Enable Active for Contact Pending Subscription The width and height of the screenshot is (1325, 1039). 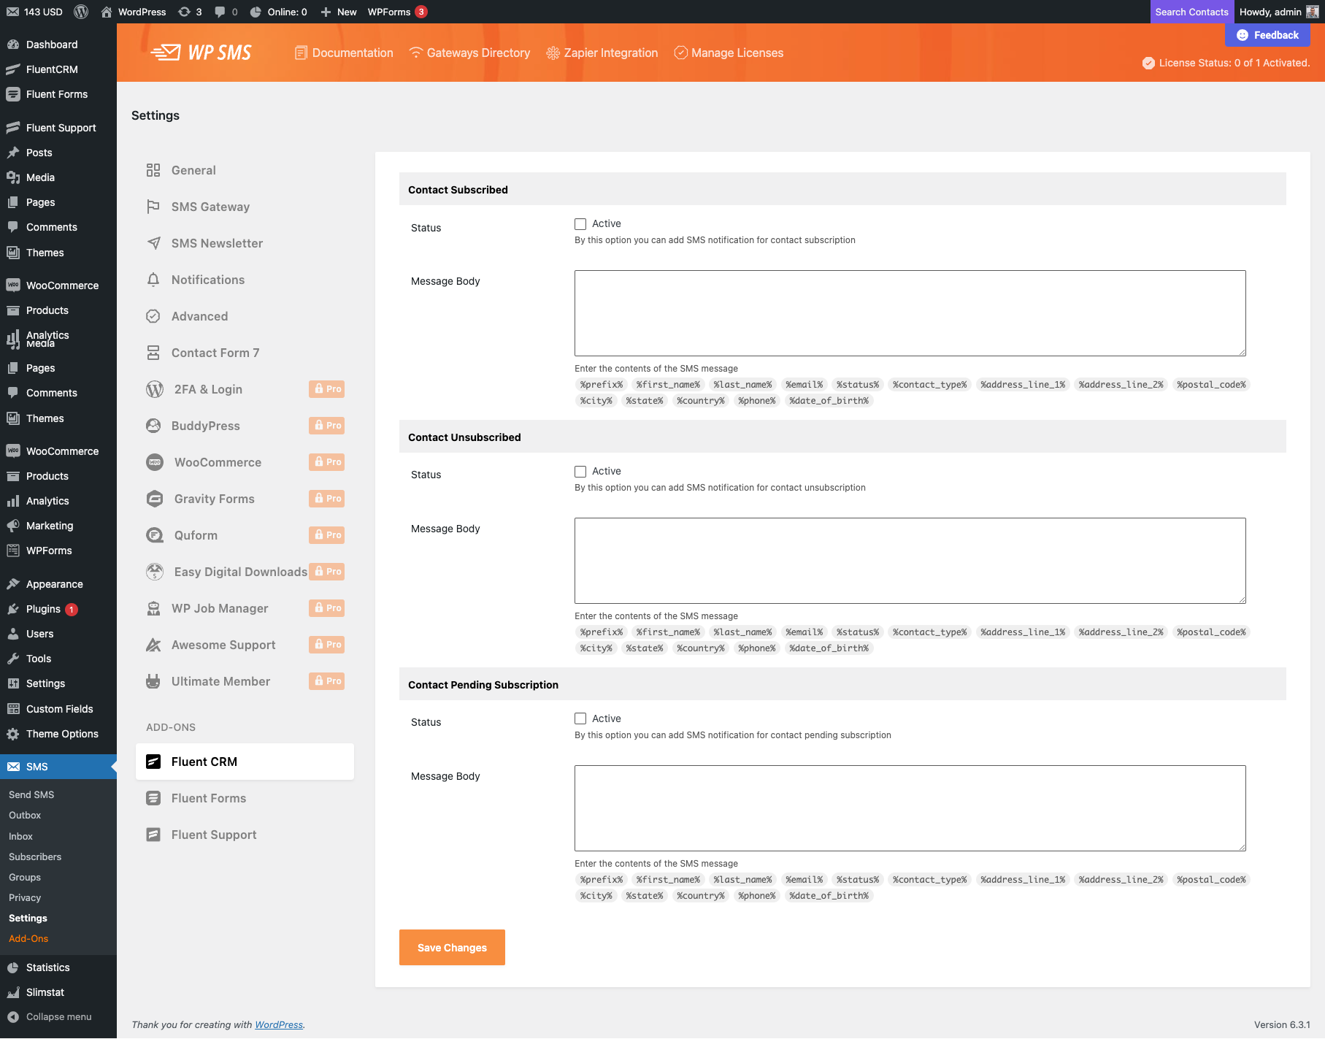tap(580, 719)
